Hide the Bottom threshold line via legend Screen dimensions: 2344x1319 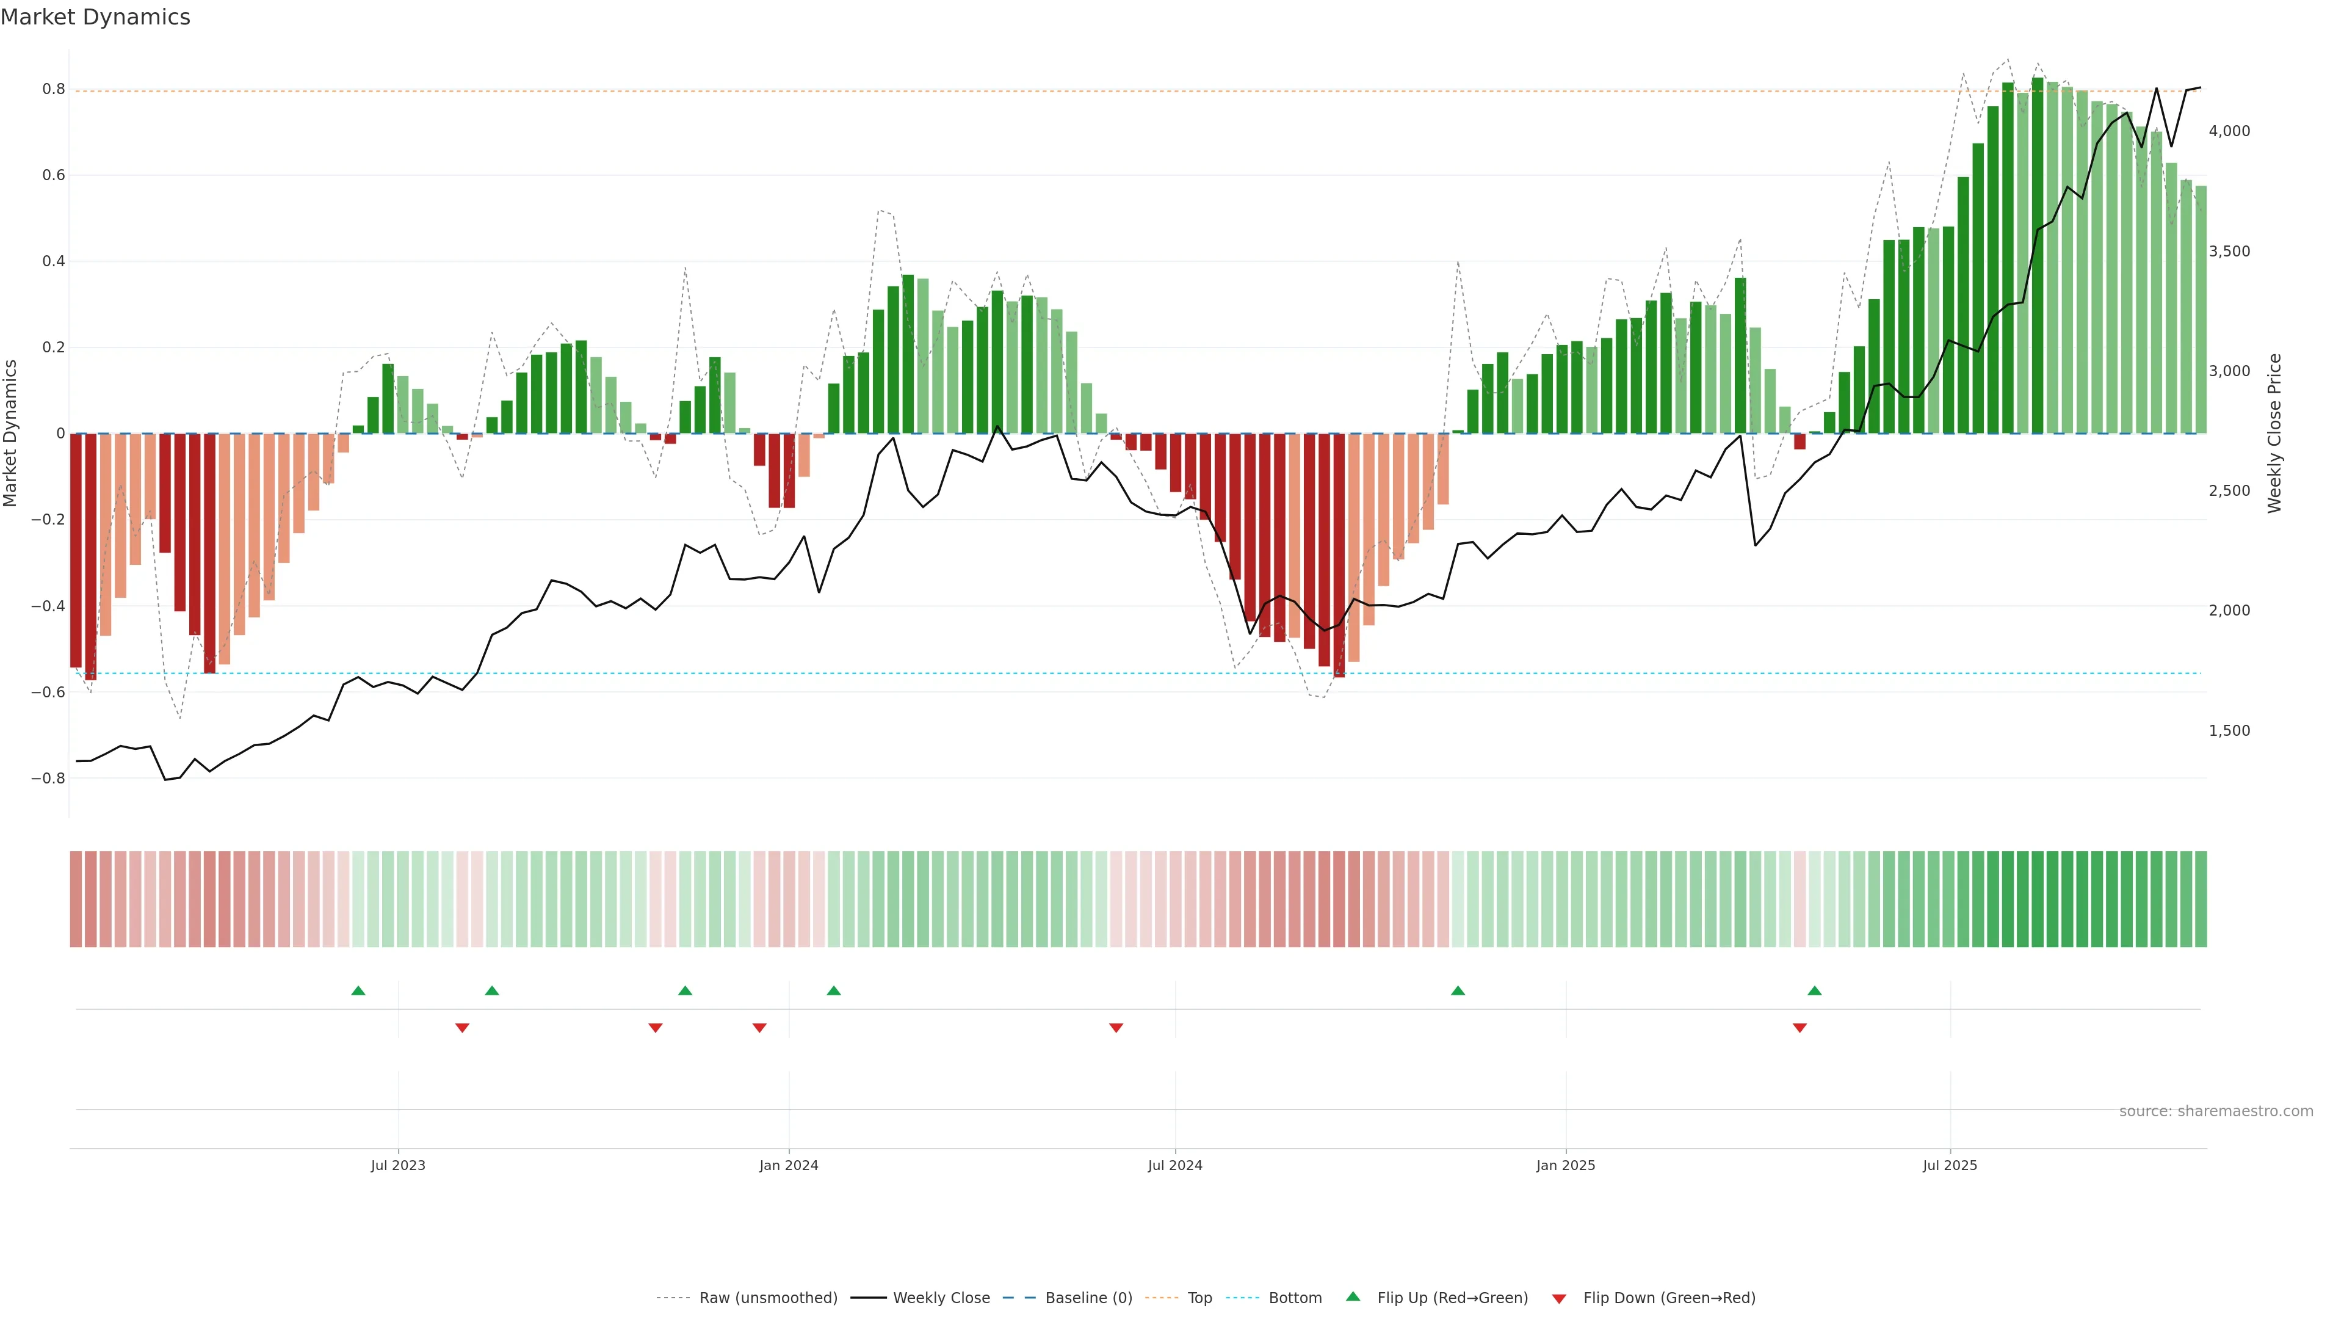pyautogui.click(x=1295, y=1298)
